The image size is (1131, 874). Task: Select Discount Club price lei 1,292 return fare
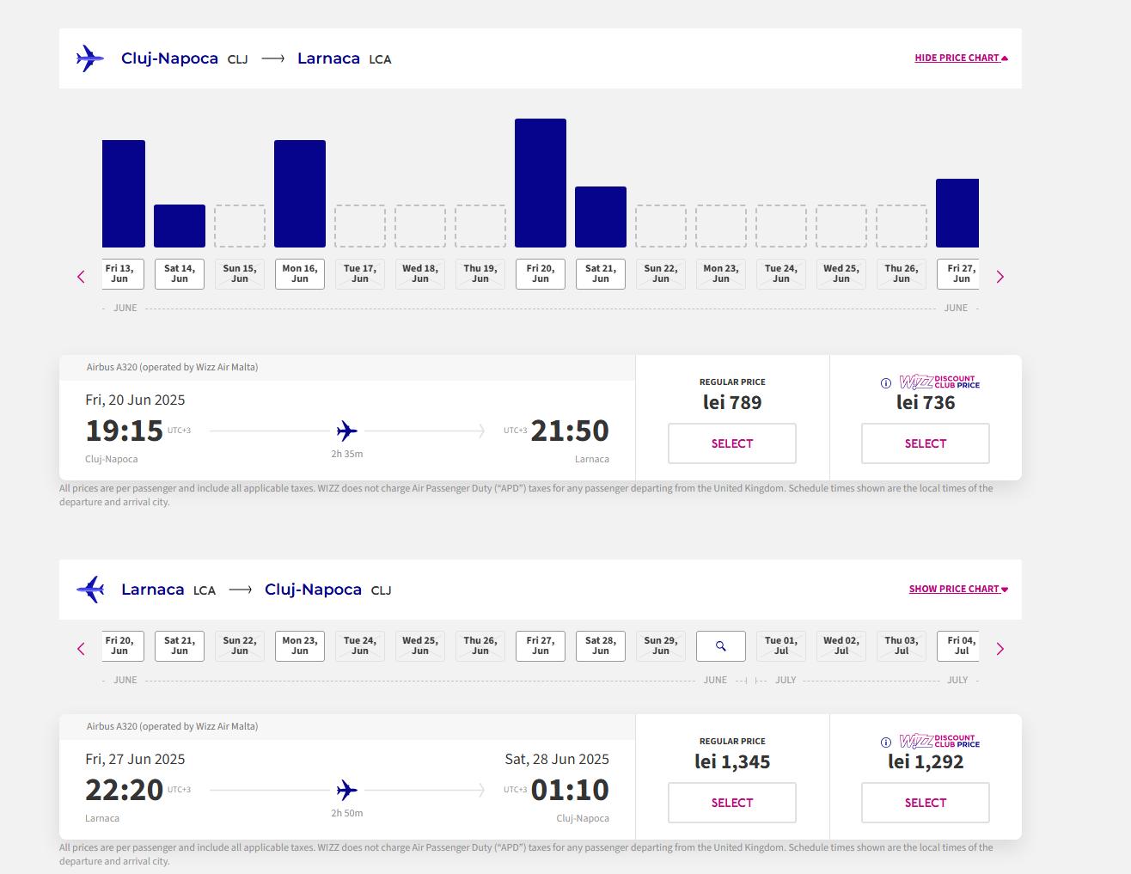click(925, 803)
